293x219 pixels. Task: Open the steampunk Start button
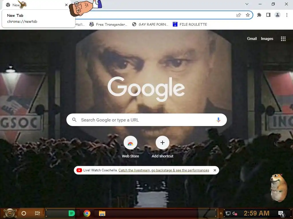tap(10, 213)
